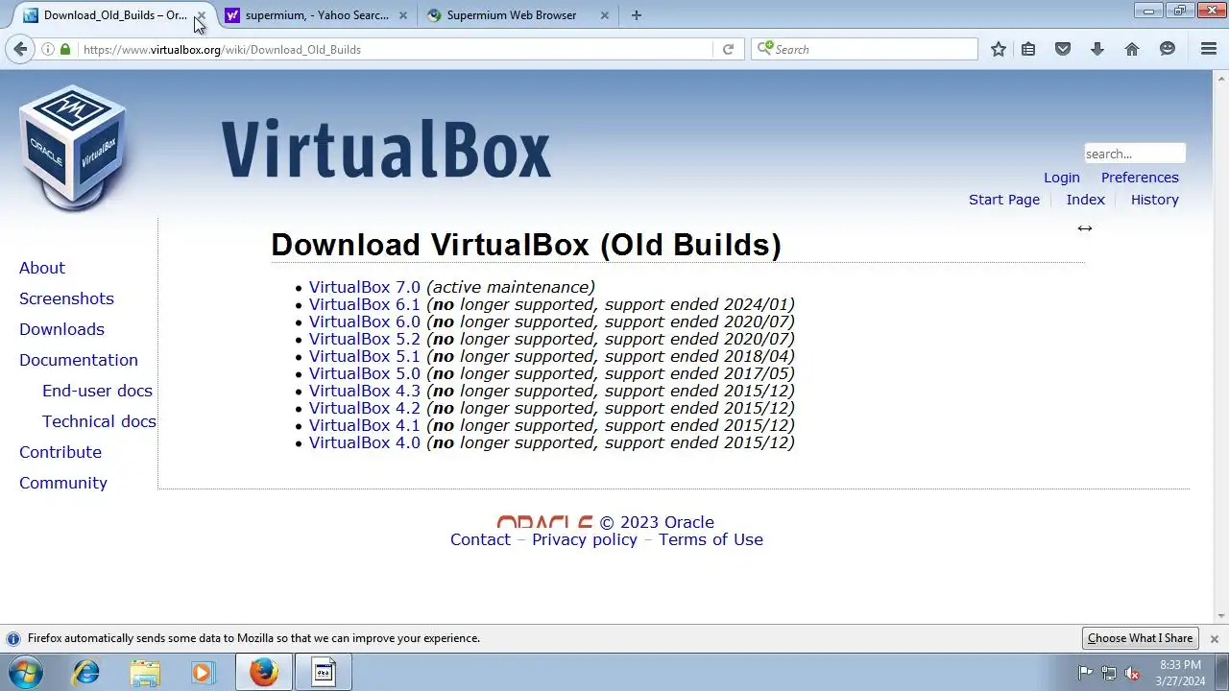1229x691 pixels.
Task: Reload the page with the refresh icon
Action: pyautogui.click(x=728, y=49)
